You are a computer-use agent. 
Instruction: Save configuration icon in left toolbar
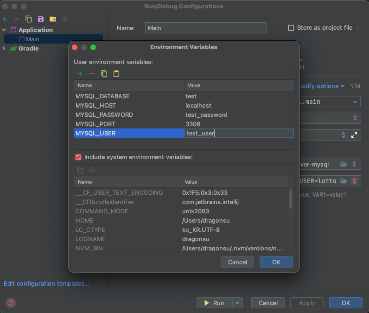click(x=41, y=19)
